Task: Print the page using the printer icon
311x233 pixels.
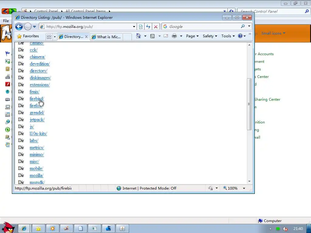Action: pos(174,36)
